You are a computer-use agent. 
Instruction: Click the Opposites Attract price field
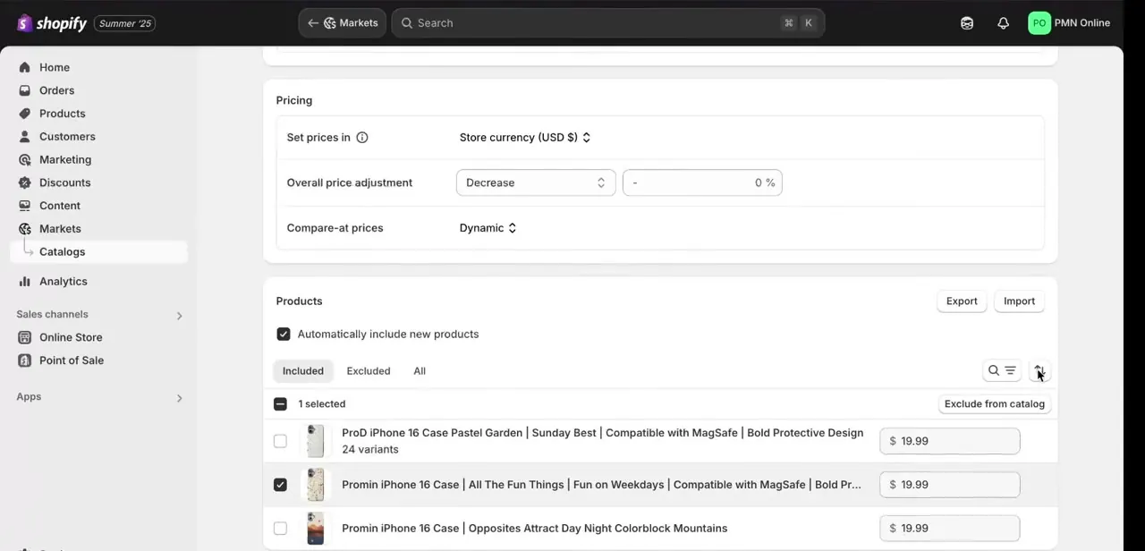pos(949,529)
